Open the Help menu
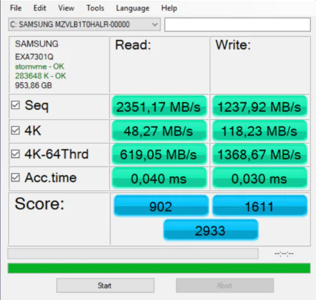 click(169, 8)
